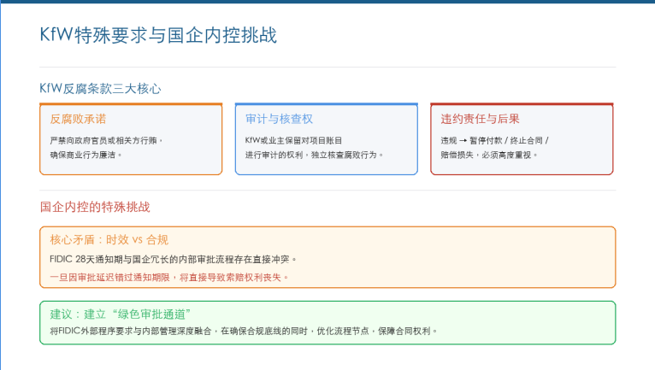
Task: Select the heading 'KfW反腐条款三大核心'
Action: (100, 89)
